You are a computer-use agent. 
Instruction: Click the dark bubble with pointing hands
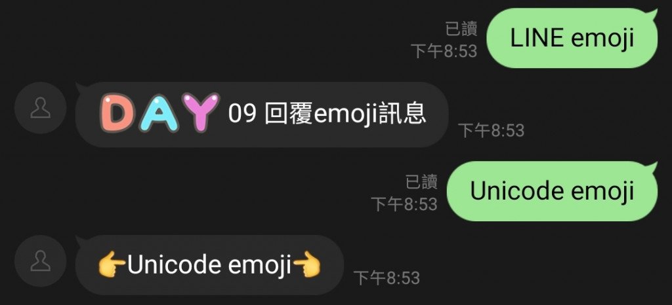tap(209, 265)
